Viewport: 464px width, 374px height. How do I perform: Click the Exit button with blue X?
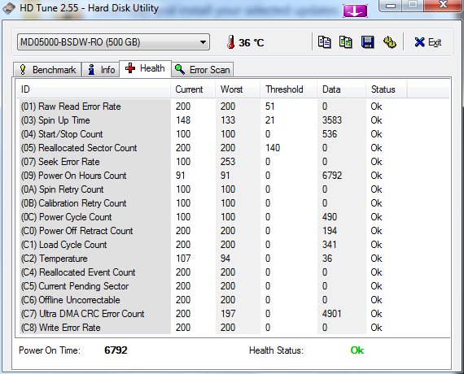427,42
